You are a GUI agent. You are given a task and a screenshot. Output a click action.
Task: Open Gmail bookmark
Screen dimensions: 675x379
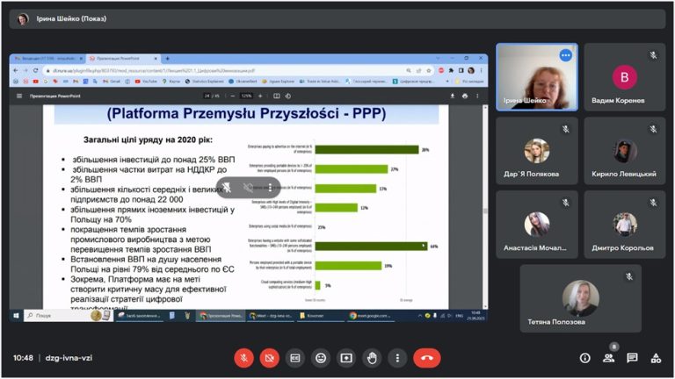[x=112, y=82]
